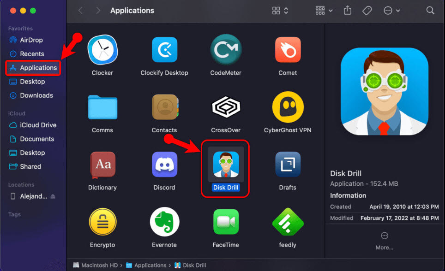Select the Clockify Desktop icon
Screen dimensions: 445x271
click(164, 50)
